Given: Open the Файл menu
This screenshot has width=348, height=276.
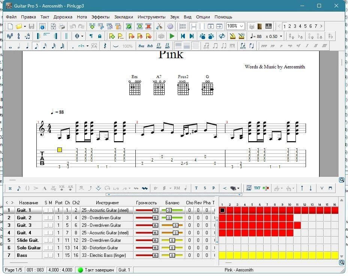Looking at the screenshot, I should (11, 17).
